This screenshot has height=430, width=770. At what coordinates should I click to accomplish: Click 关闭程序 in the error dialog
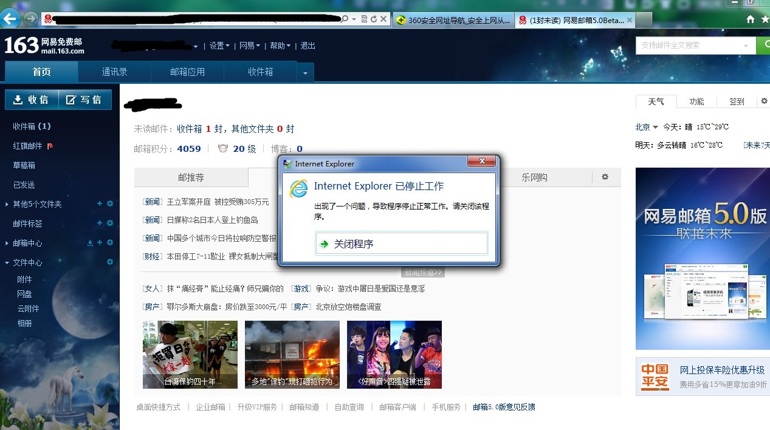coord(401,244)
